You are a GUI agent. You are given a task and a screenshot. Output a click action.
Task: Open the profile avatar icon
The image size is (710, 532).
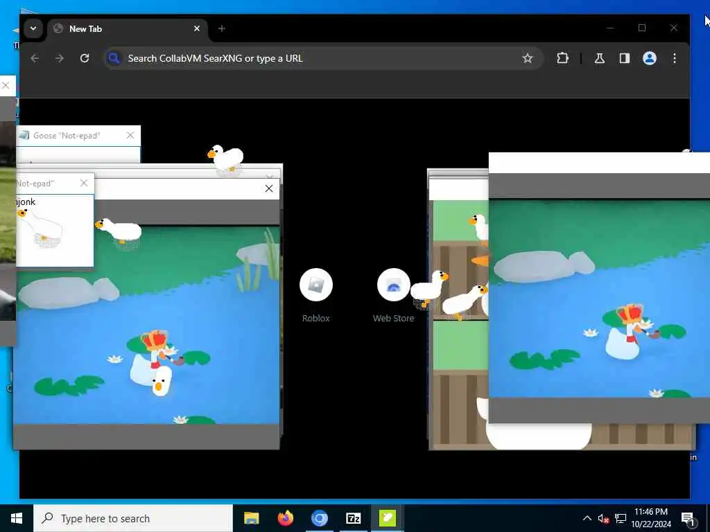649,58
